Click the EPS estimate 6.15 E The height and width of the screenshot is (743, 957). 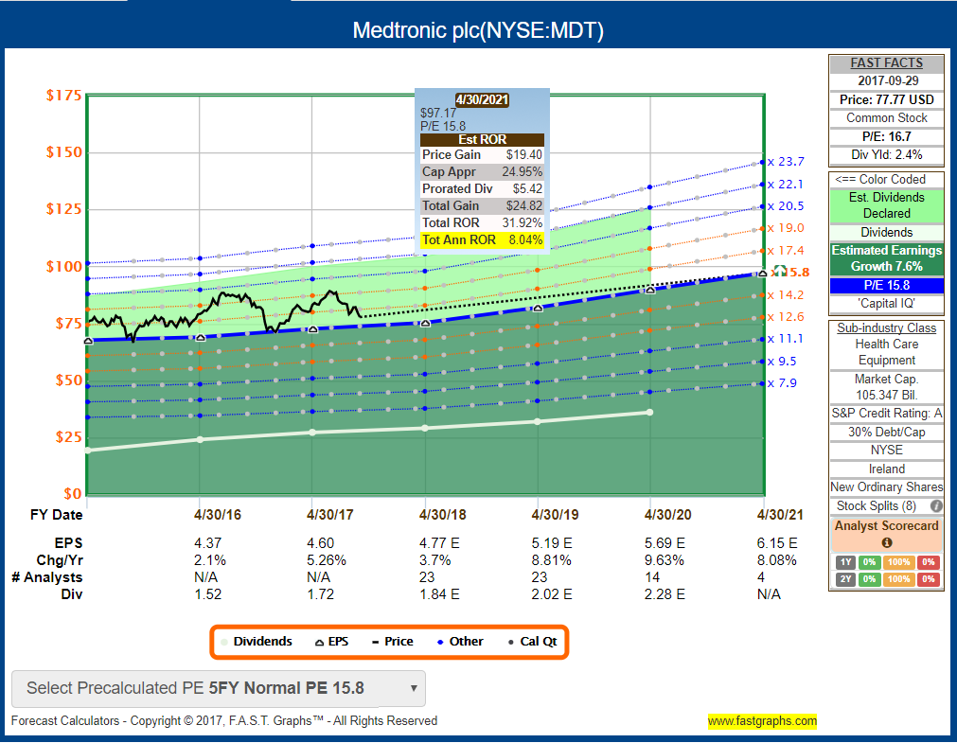tap(777, 543)
